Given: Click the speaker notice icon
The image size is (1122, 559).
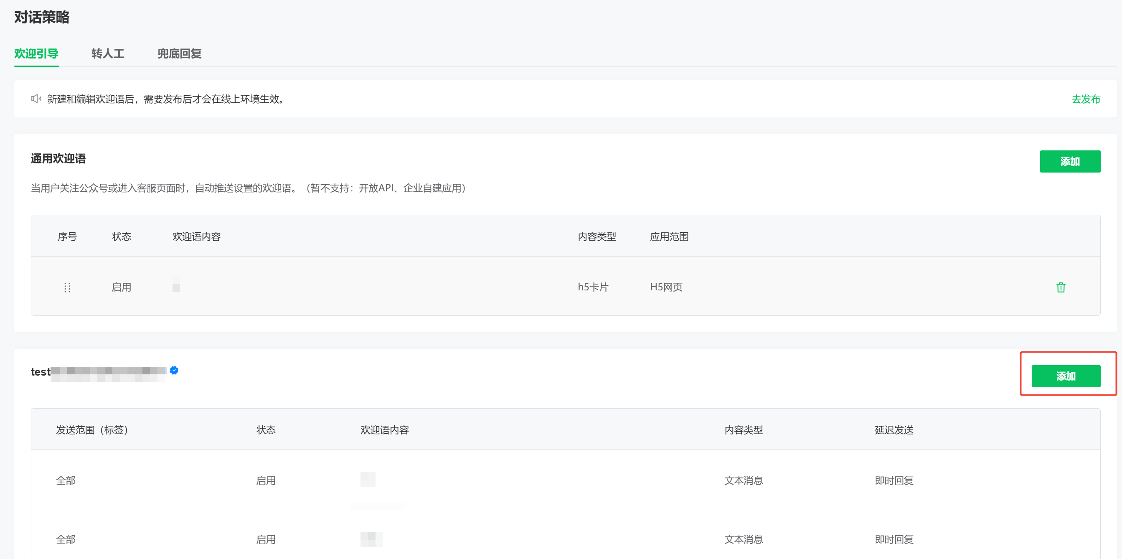Looking at the screenshot, I should pyautogui.click(x=36, y=99).
